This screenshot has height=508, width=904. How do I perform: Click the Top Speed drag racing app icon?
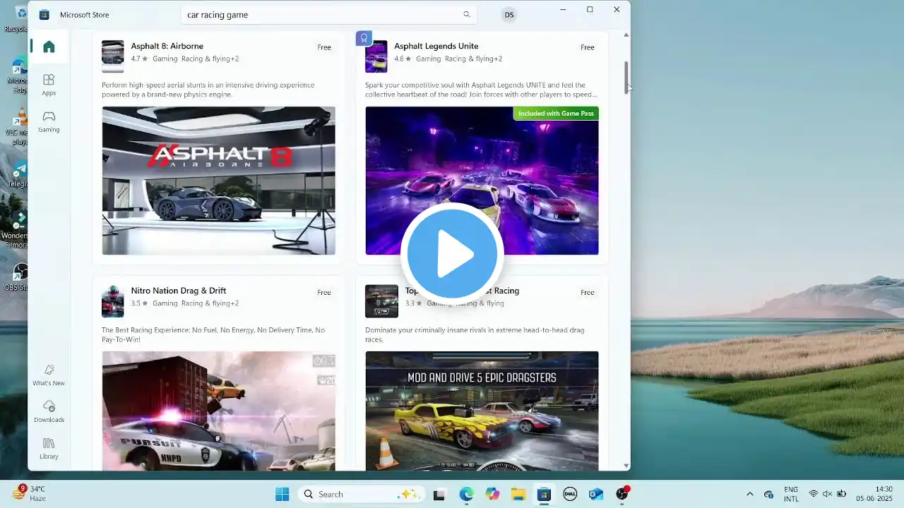[381, 301]
